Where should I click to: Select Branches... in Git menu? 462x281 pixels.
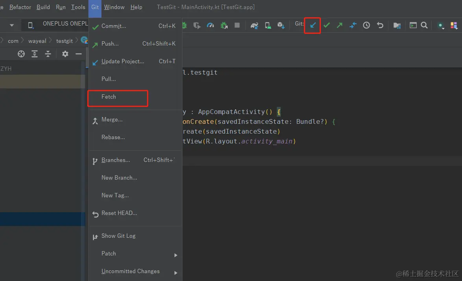coord(135,160)
